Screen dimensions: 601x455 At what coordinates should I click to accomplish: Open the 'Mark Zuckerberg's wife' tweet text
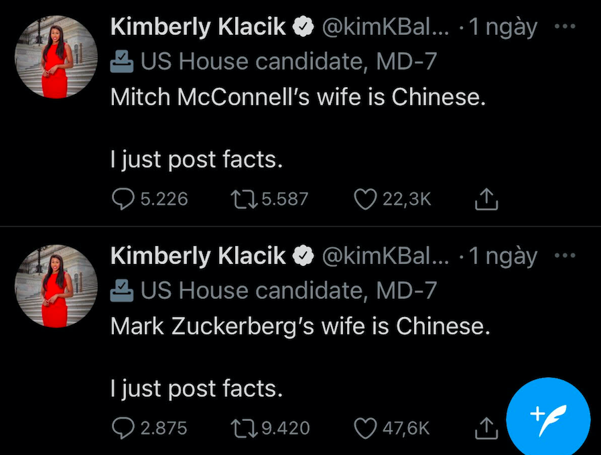[300, 326]
